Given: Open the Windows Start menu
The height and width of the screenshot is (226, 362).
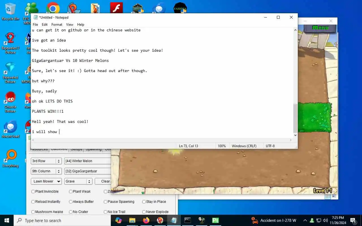Looking at the screenshot, I should 7,220.
